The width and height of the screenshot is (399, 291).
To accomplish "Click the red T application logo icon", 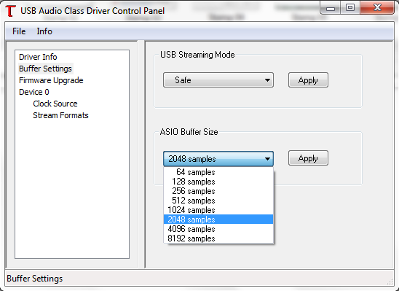I will [10, 11].
